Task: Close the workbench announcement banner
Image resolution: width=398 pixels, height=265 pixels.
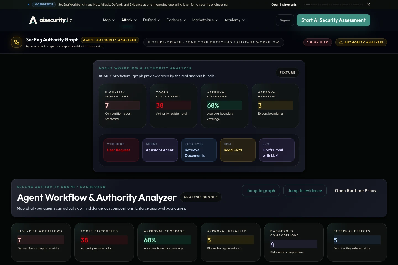Action: coord(368,4)
